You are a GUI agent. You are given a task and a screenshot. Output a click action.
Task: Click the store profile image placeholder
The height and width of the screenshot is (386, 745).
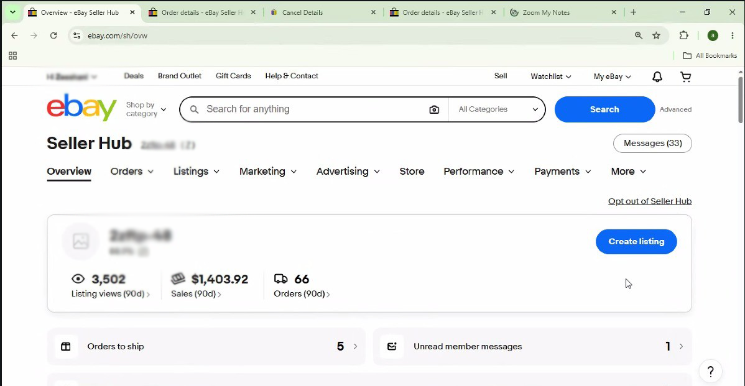click(81, 241)
